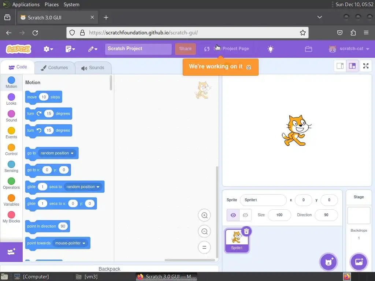Enter full screen stage mode
The height and width of the screenshot is (281, 375).
[x=366, y=66]
